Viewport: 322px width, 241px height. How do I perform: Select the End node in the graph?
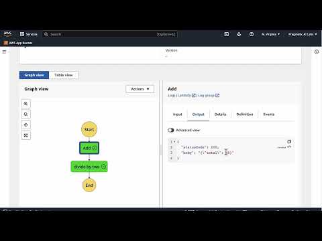tap(89, 185)
